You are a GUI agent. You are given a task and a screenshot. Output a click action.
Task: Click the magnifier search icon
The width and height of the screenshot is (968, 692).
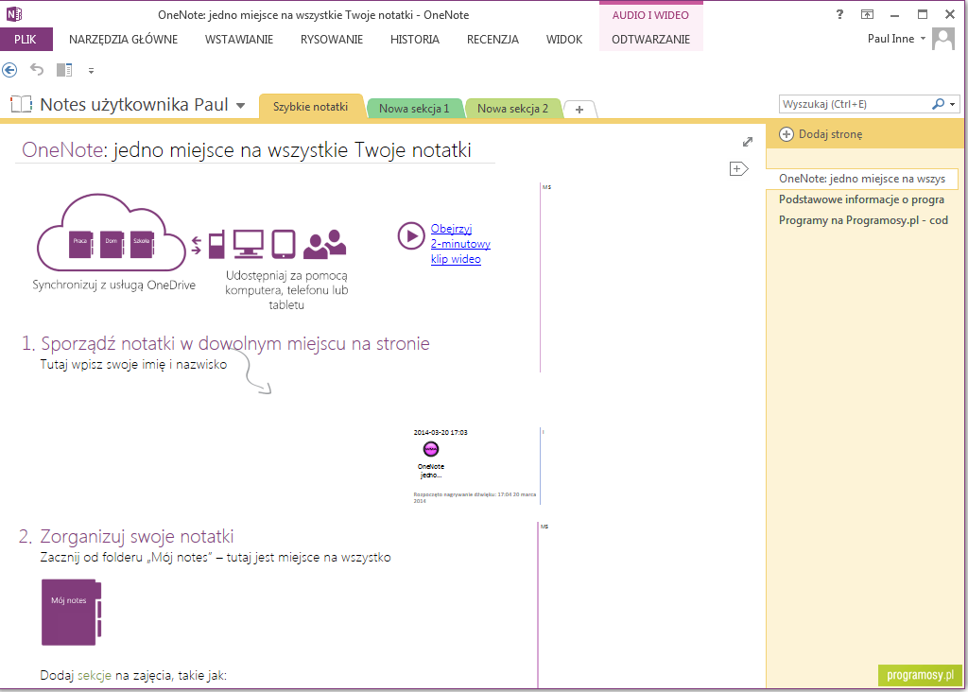click(x=939, y=104)
